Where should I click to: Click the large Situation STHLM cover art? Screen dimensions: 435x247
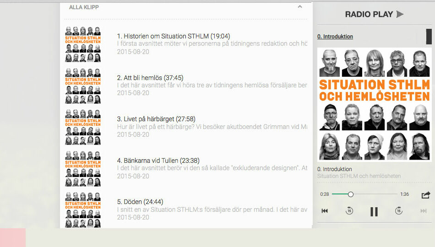[374, 104]
